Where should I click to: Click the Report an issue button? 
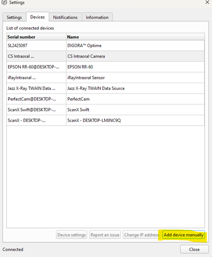(x=105, y=235)
